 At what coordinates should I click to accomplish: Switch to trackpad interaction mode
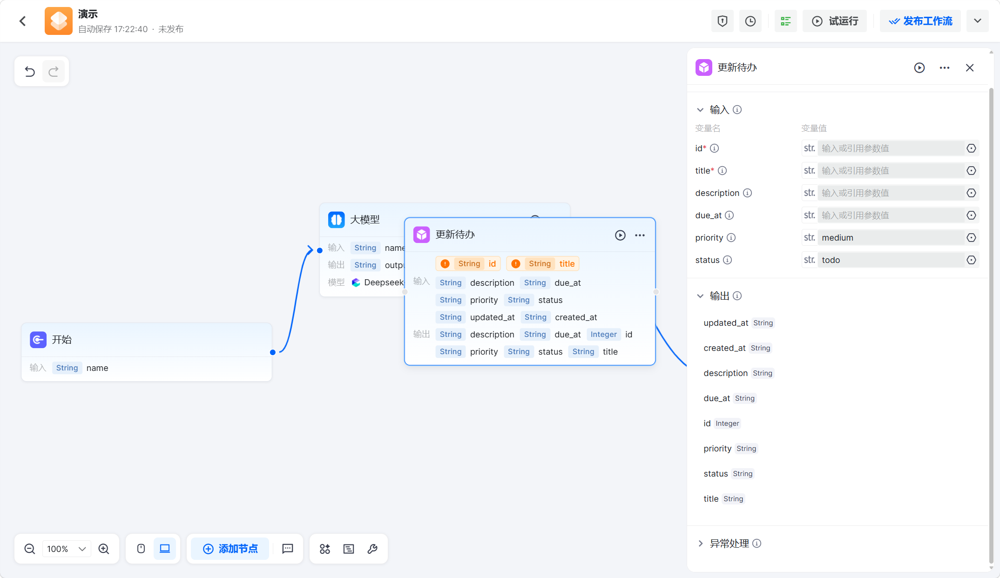click(x=165, y=549)
